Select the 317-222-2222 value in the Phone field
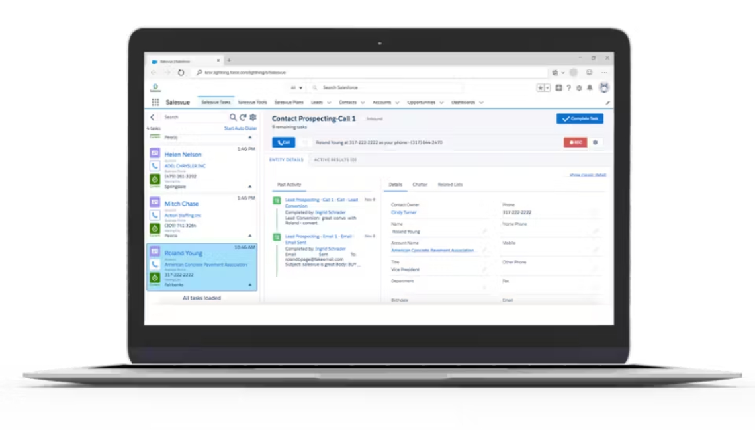This screenshot has width=755, height=430. tap(517, 212)
